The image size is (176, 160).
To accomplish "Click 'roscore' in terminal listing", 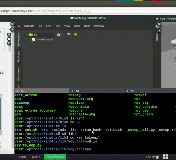I will coord(75,110).
